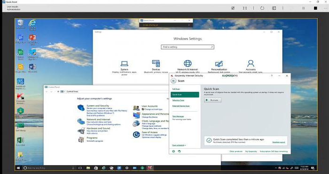Open the Action Center notification icon
Viewport: 329px width, 174px height.
(x=313, y=168)
